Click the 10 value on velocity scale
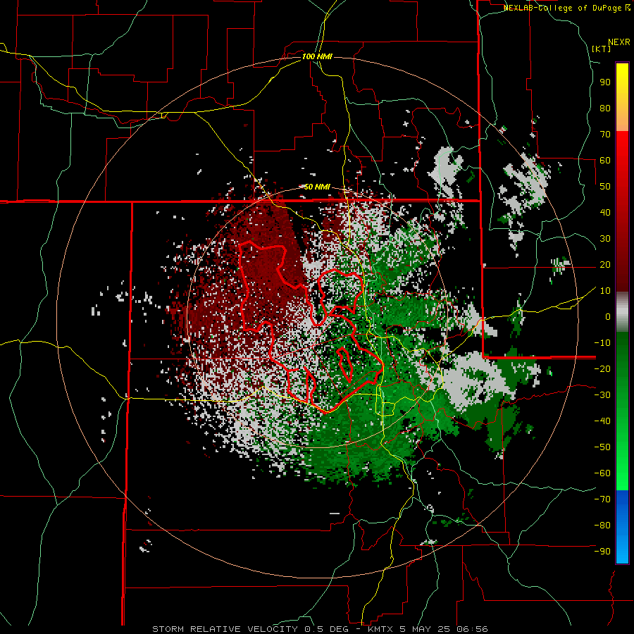Image resolution: width=634 pixels, height=634 pixels. tap(605, 291)
